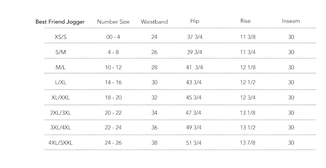Image resolution: width=326 pixels, height=168 pixels.
Task: Click the S/M size label
Action: coord(61,52)
